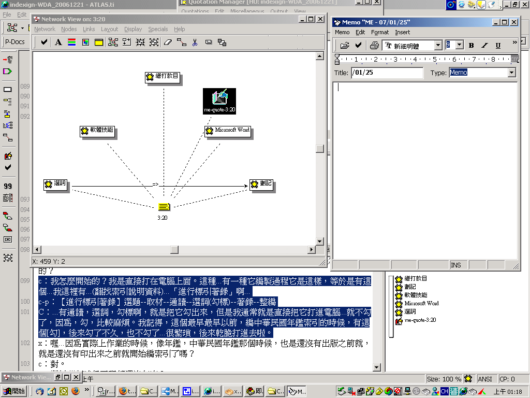This screenshot has height=398, width=530.
Task: Select the 繕打款目 node in the network
Action: [163, 77]
